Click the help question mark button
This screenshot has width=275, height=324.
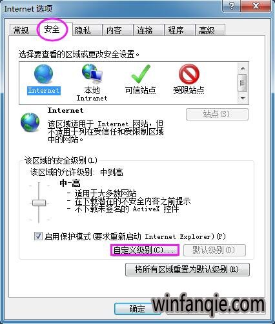232,6
